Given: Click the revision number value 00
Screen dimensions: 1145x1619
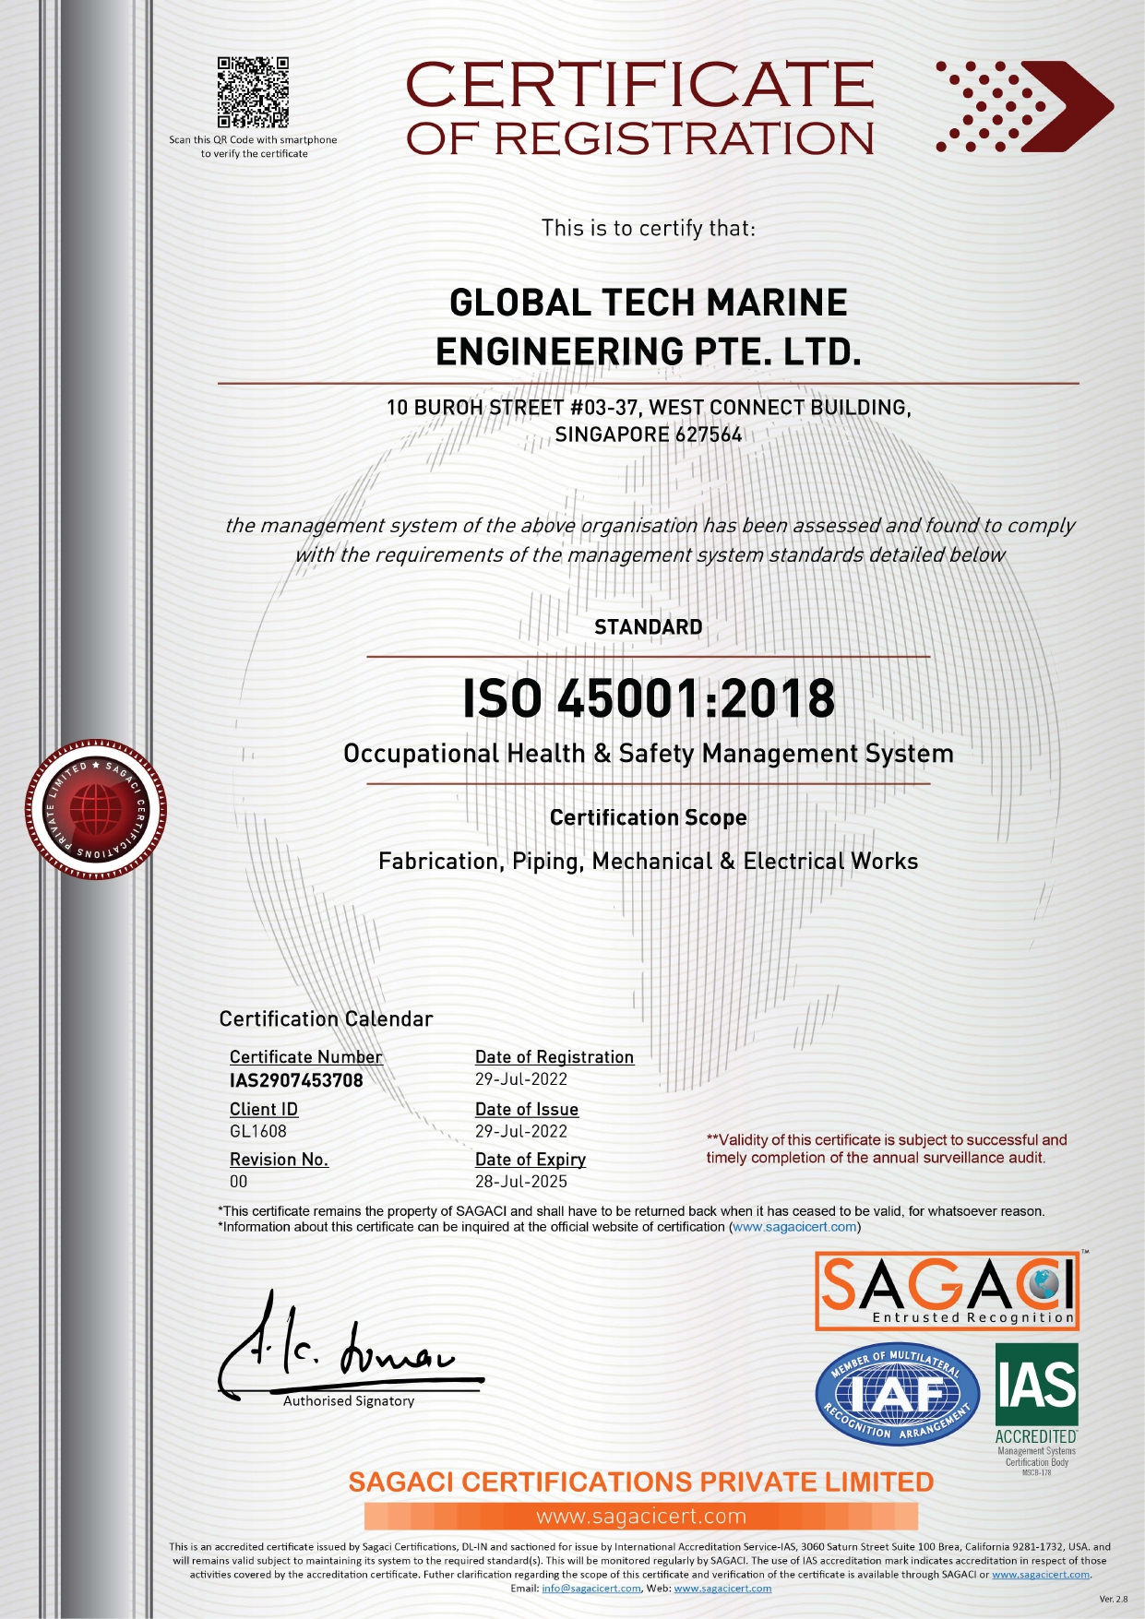Looking at the screenshot, I should [x=239, y=1182].
